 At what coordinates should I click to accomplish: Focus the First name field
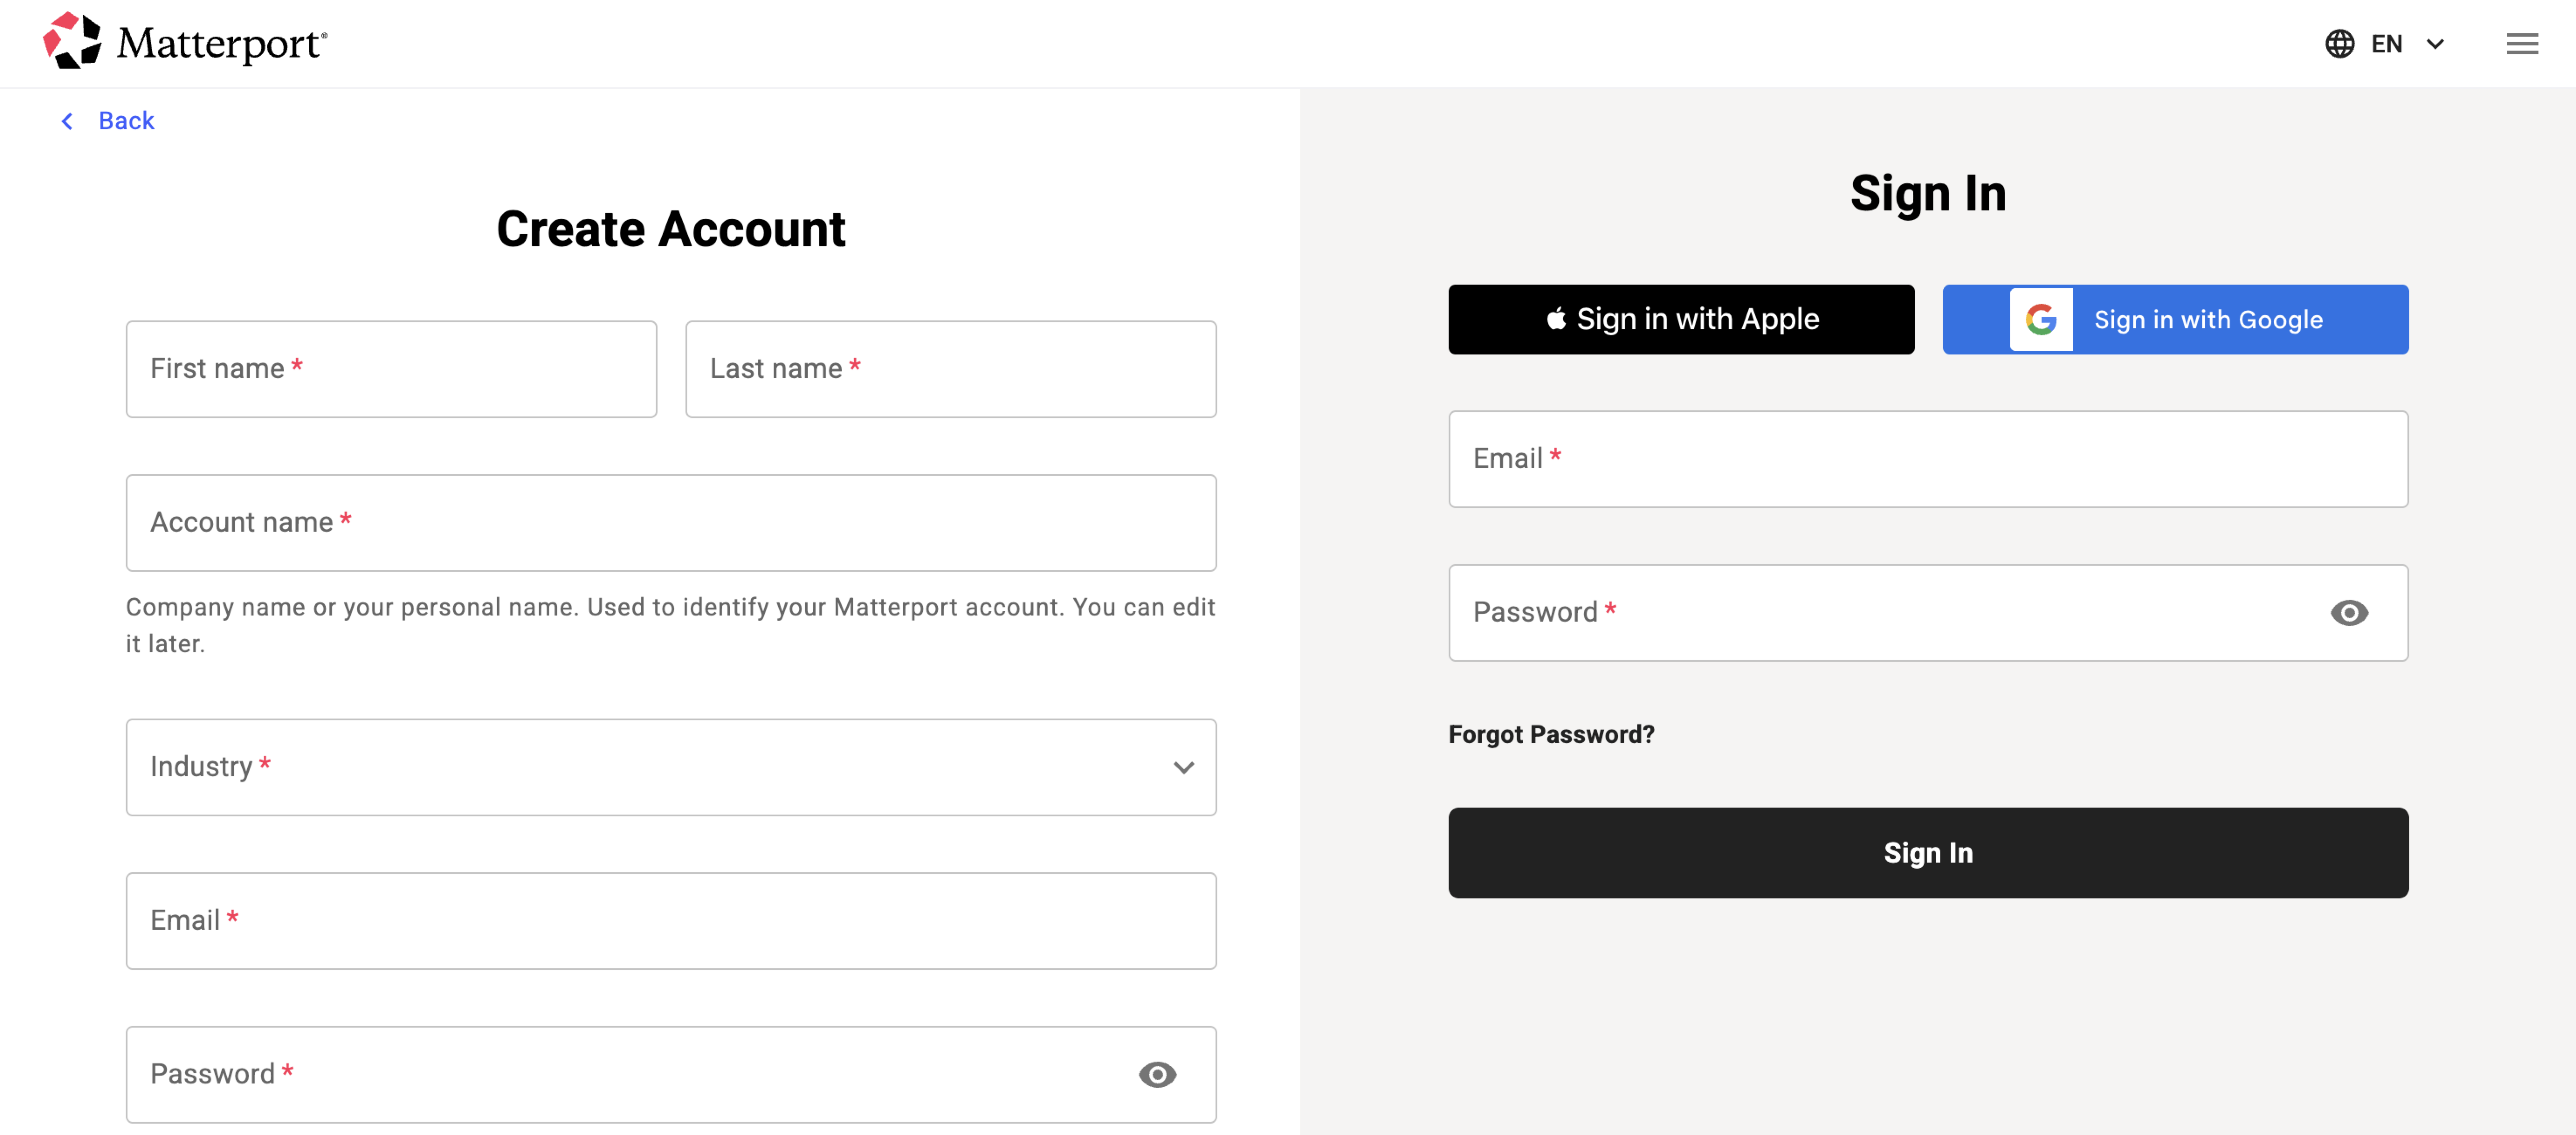[391, 369]
